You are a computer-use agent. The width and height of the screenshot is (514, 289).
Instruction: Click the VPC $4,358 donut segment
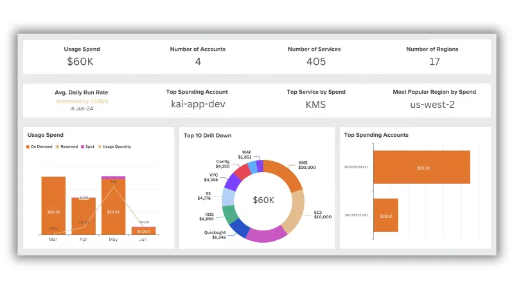(233, 181)
